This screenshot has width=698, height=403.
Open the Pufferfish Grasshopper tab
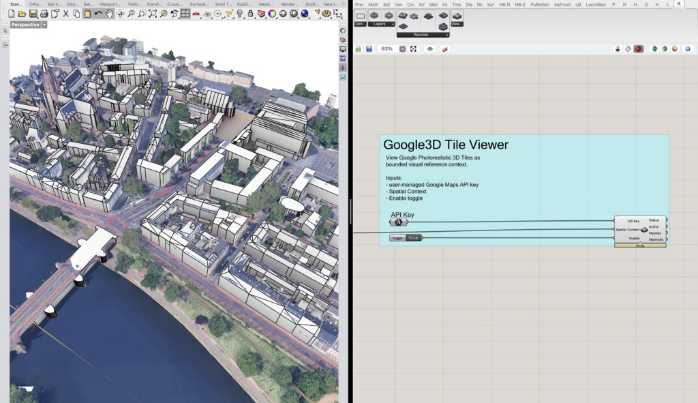[x=540, y=5]
